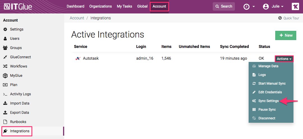The image size is (303, 139).
Task: Click the Unmatched Items column header
Action: 194,47
